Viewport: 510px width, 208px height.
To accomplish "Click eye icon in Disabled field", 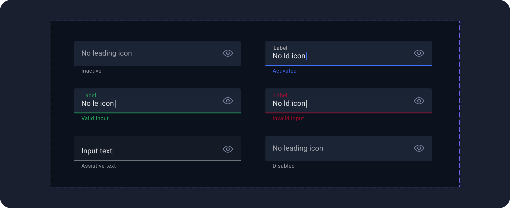I will click(x=419, y=148).
